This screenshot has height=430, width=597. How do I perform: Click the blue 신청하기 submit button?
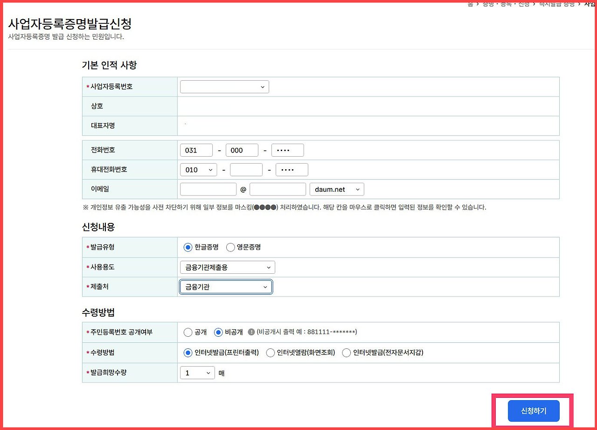[533, 411]
